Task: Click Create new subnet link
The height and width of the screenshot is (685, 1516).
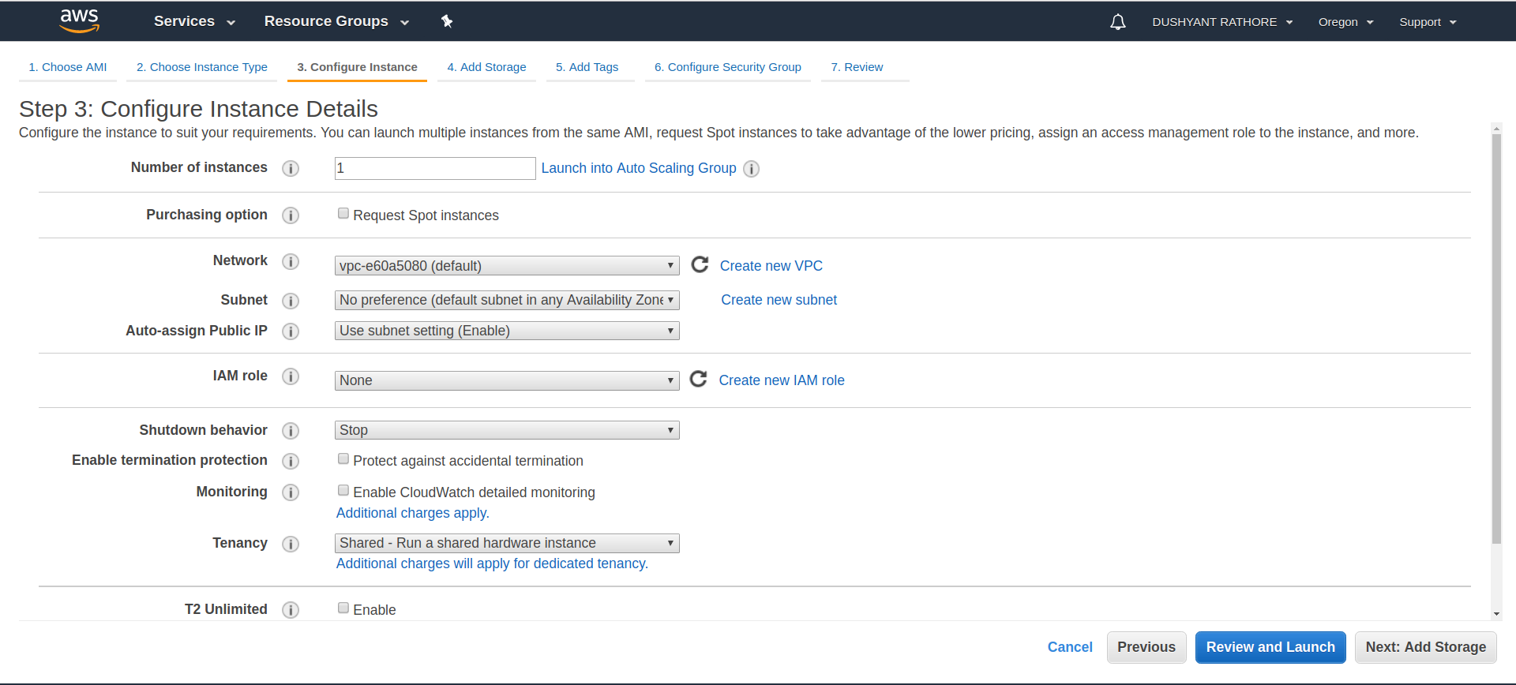Action: click(x=779, y=300)
